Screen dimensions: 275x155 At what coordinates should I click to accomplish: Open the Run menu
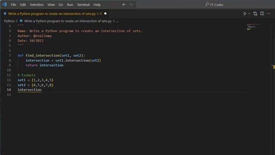(70, 5)
